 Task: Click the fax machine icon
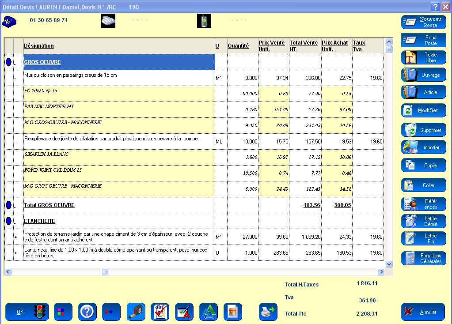tap(108, 21)
